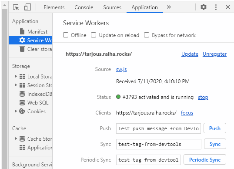Check Update on reload
The width and height of the screenshot is (234, 169).
click(x=94, y=35)
